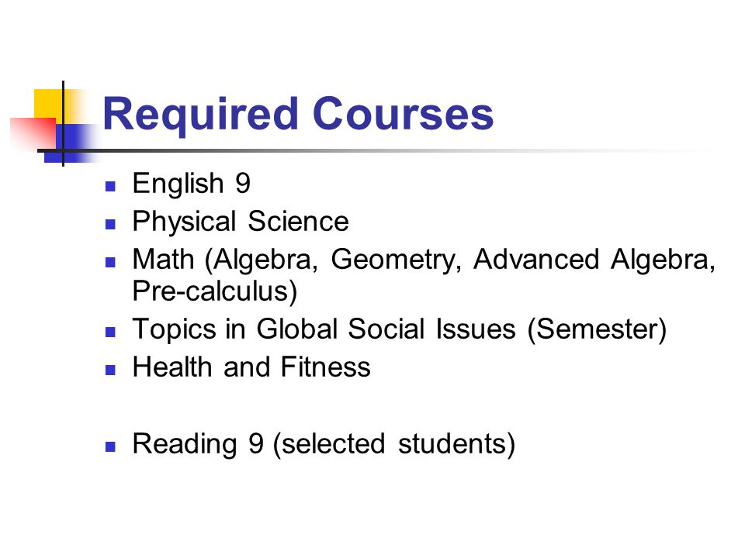Click the Topics in Global Social Issues line

click(x=400, y=329)
